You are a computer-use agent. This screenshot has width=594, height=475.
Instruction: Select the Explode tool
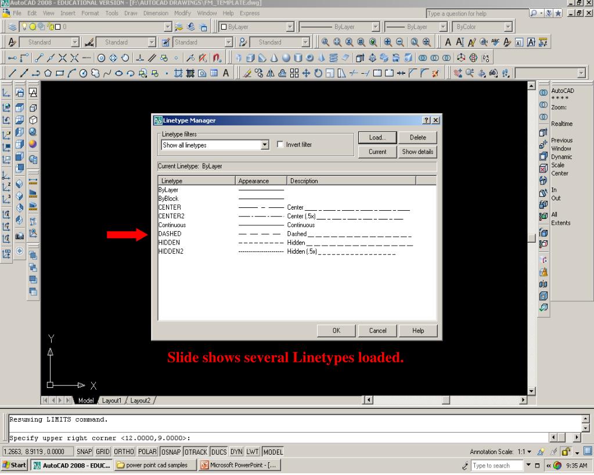[x=435, y=73]
